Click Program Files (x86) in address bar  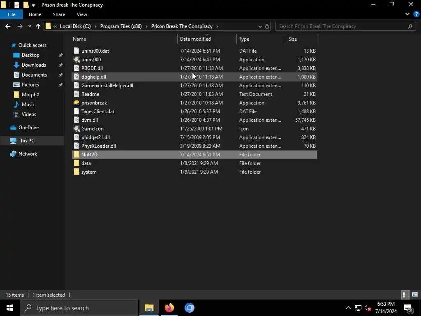(121, 26)
